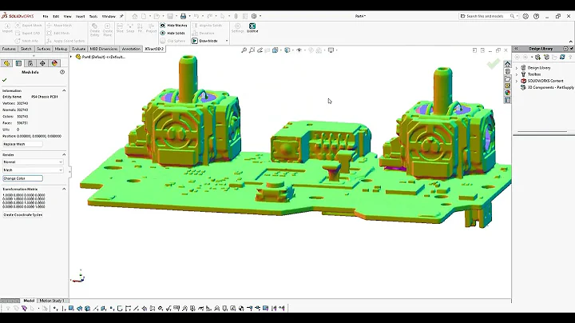Click the Options gear icon in top toolbar
Screen dimensions: 575x323
coord(254,16)
